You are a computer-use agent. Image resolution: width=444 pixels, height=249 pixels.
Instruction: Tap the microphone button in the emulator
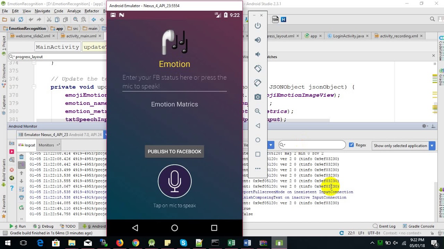pos(174,181)
